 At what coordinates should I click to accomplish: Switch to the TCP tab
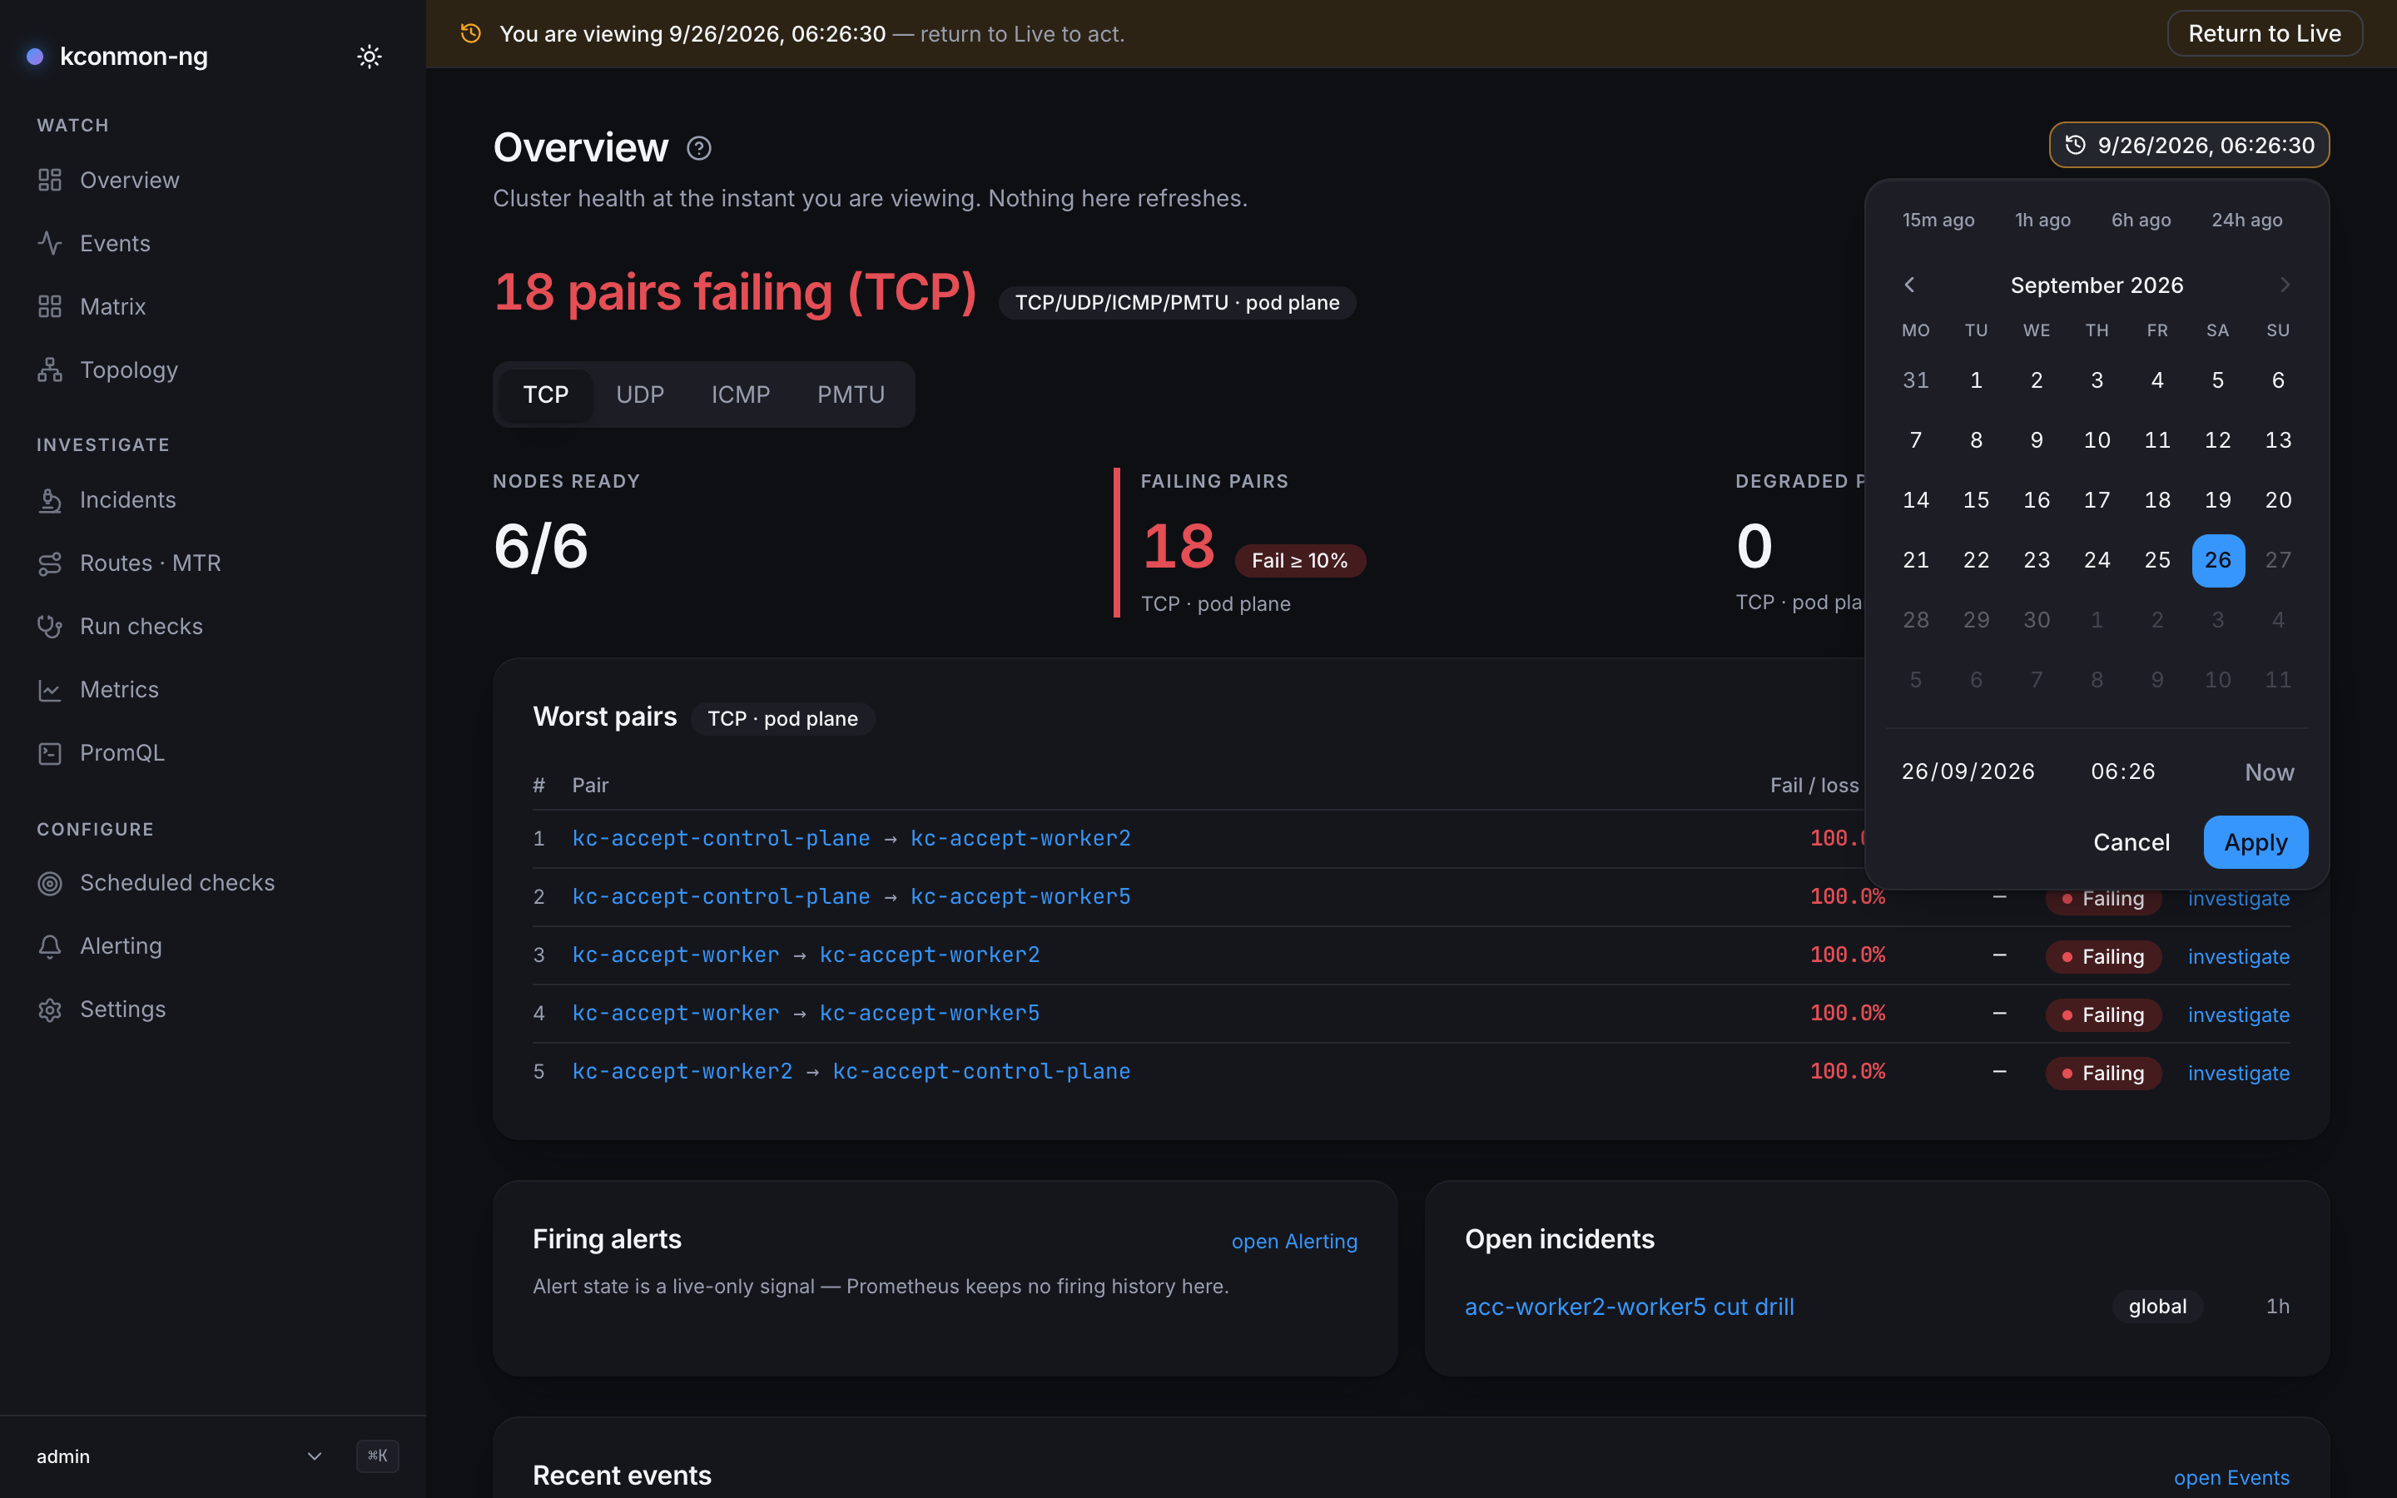point(546,394)
